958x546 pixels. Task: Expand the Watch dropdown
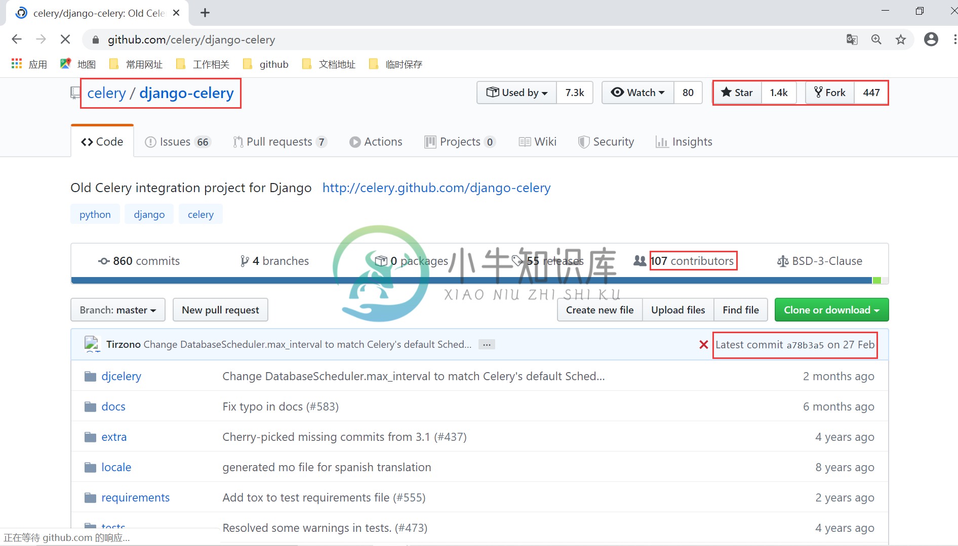tap(638, 93)
